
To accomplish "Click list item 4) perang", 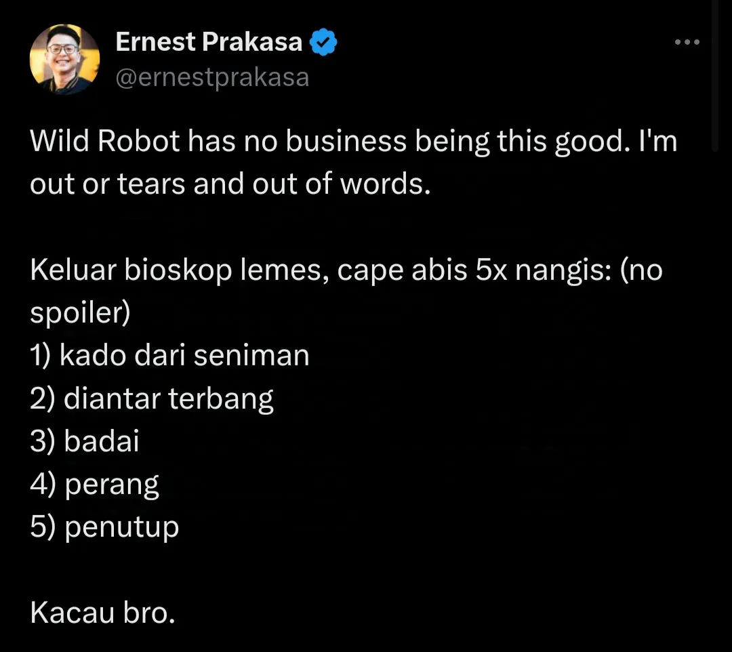I will [94, 483].
